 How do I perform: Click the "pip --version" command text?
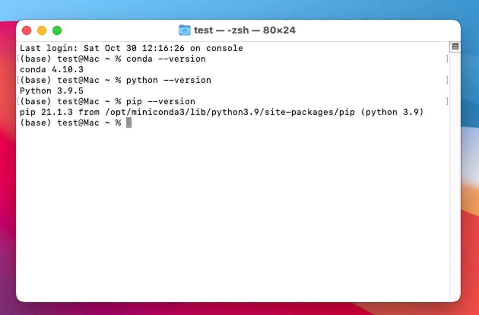(x=160, y=102)
